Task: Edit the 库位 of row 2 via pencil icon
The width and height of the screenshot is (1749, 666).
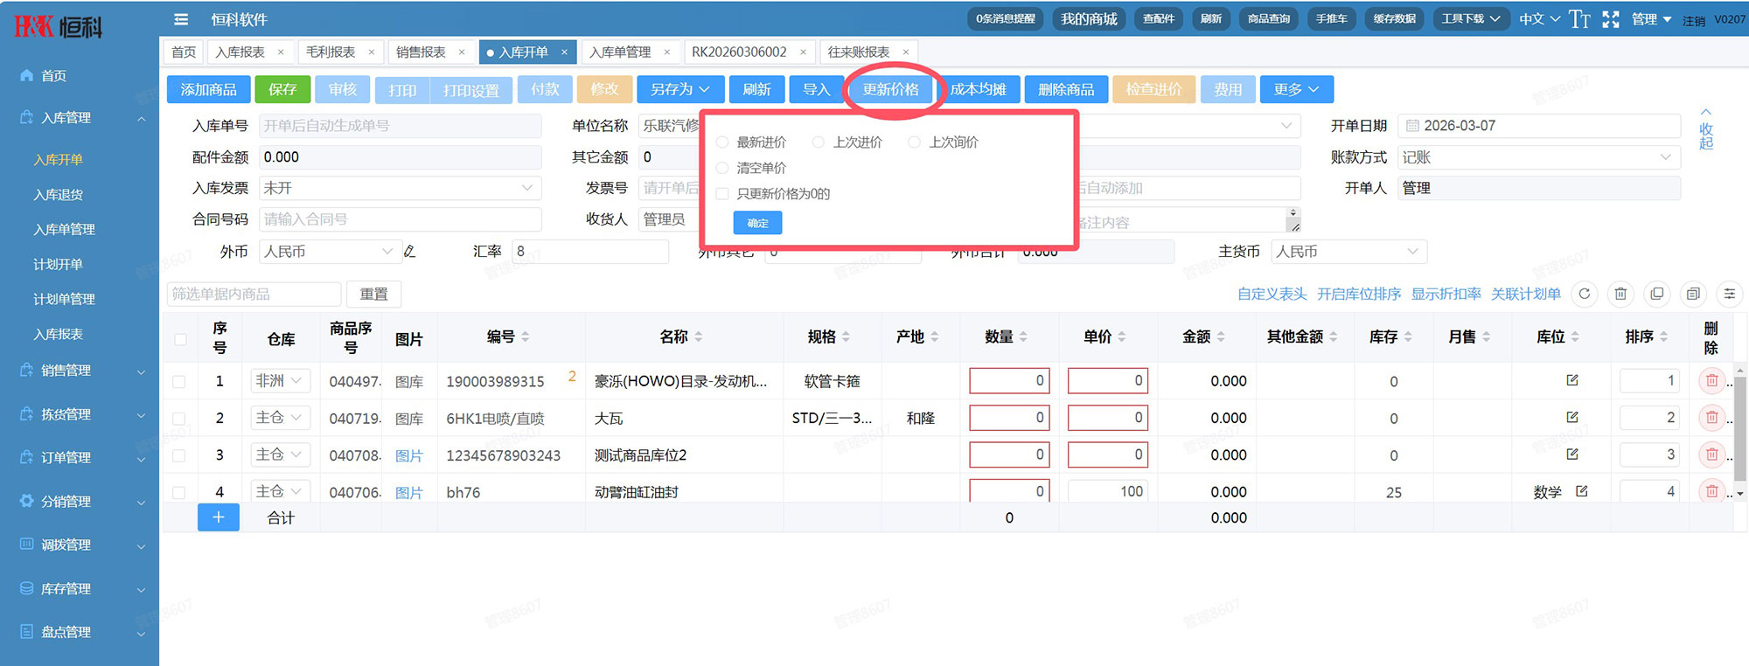Action: pyautogui.click(x=1572, y=417)
